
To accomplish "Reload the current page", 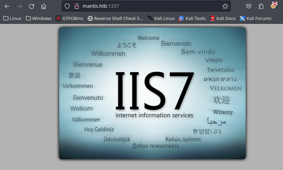I will click(32, 6).
